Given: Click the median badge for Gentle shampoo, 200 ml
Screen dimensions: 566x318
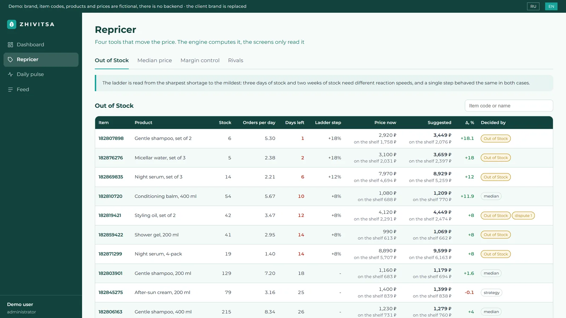Looking at the screenshot, I should [x=491, y=273].
